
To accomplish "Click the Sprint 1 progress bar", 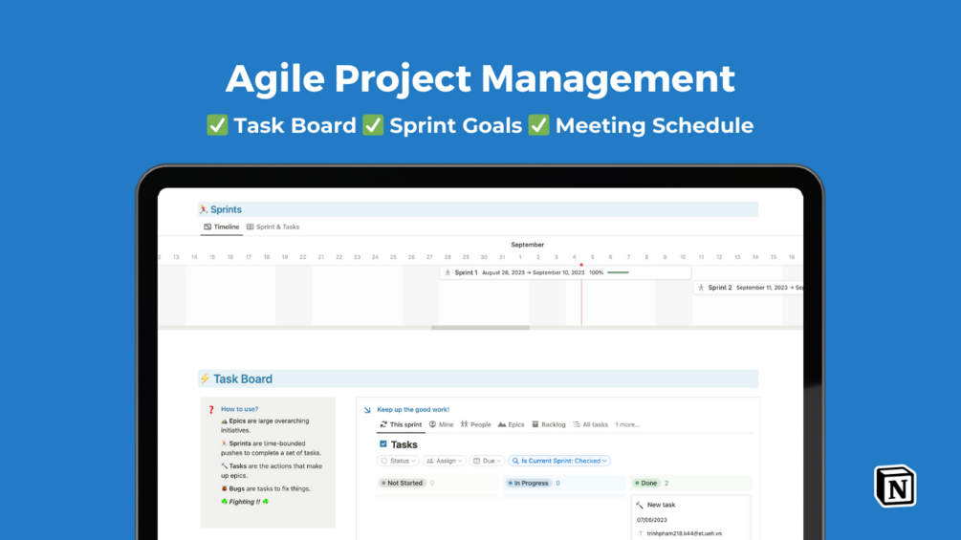I will point(618,272).
